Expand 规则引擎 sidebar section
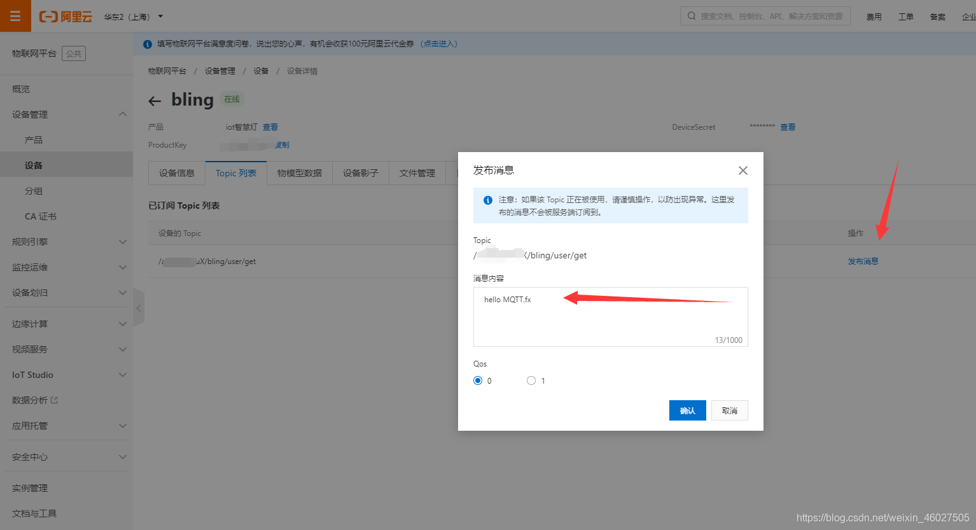The width and height of the screenshot is (976, 530). coord(66,242)
